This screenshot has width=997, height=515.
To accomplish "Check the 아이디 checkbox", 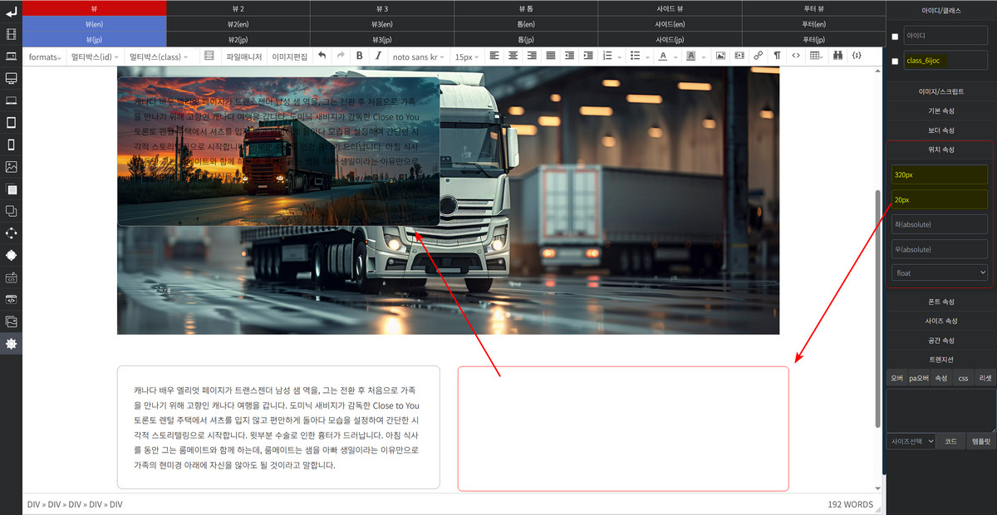I will [x=895, y=37].
